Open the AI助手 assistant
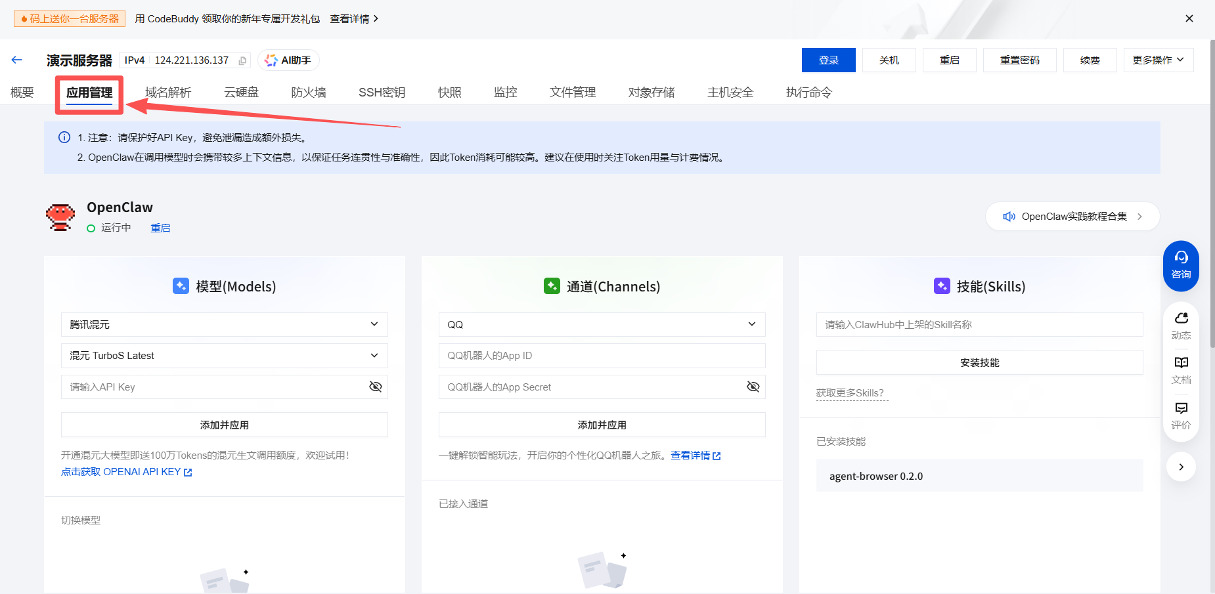 [x=288, y=60]
